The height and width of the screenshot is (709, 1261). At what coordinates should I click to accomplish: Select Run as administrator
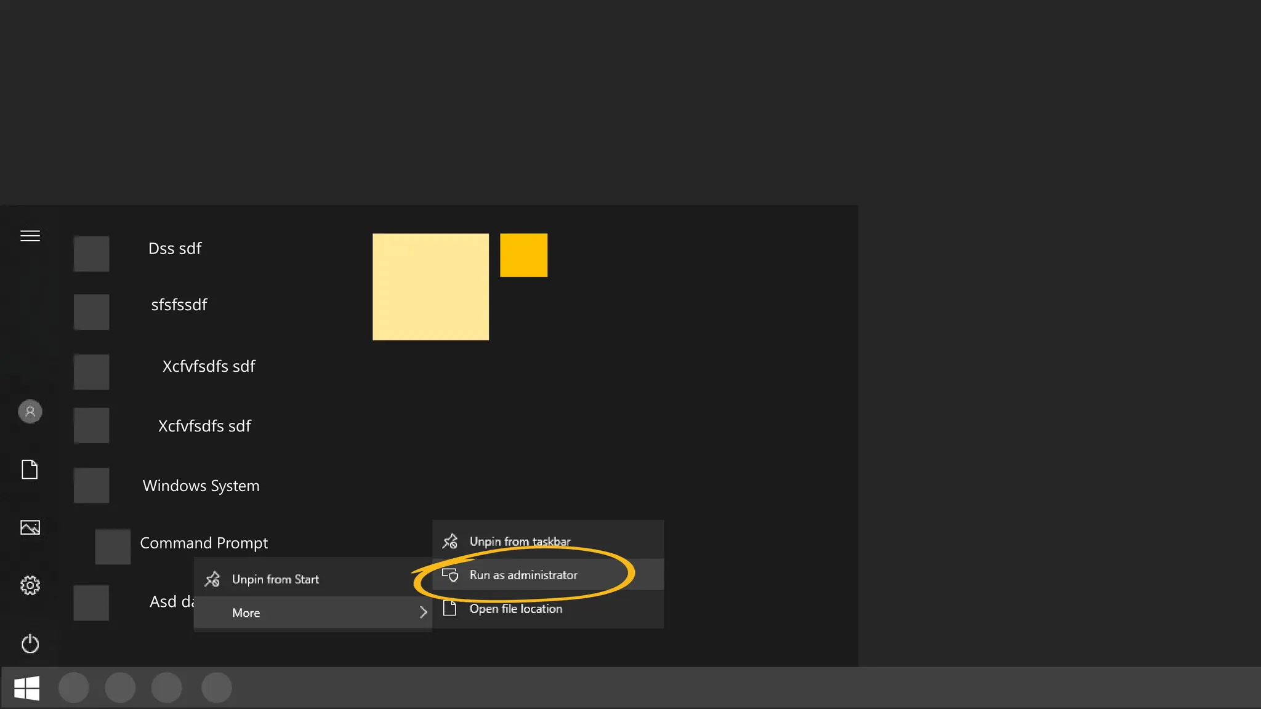tap(523, 575)
